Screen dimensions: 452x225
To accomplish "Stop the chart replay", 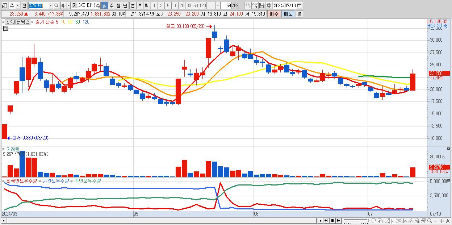I will coord(332,221).
